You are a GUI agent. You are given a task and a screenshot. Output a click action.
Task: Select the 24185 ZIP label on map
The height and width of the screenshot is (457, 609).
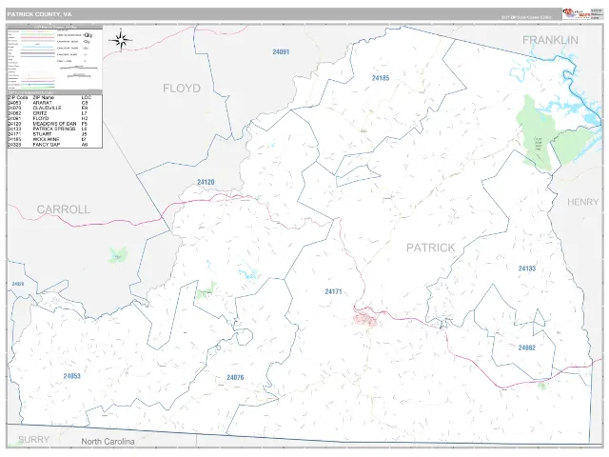pos(381,78)
